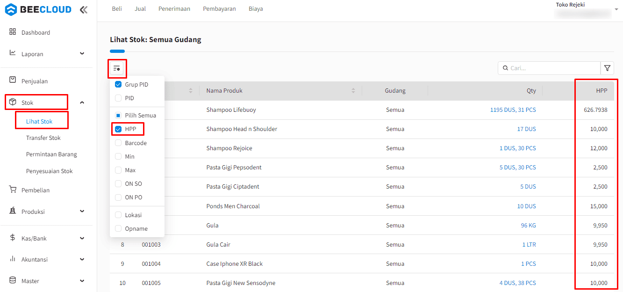Click the Stok box icon
Screen dimensions: 623x292
(13, 102)
